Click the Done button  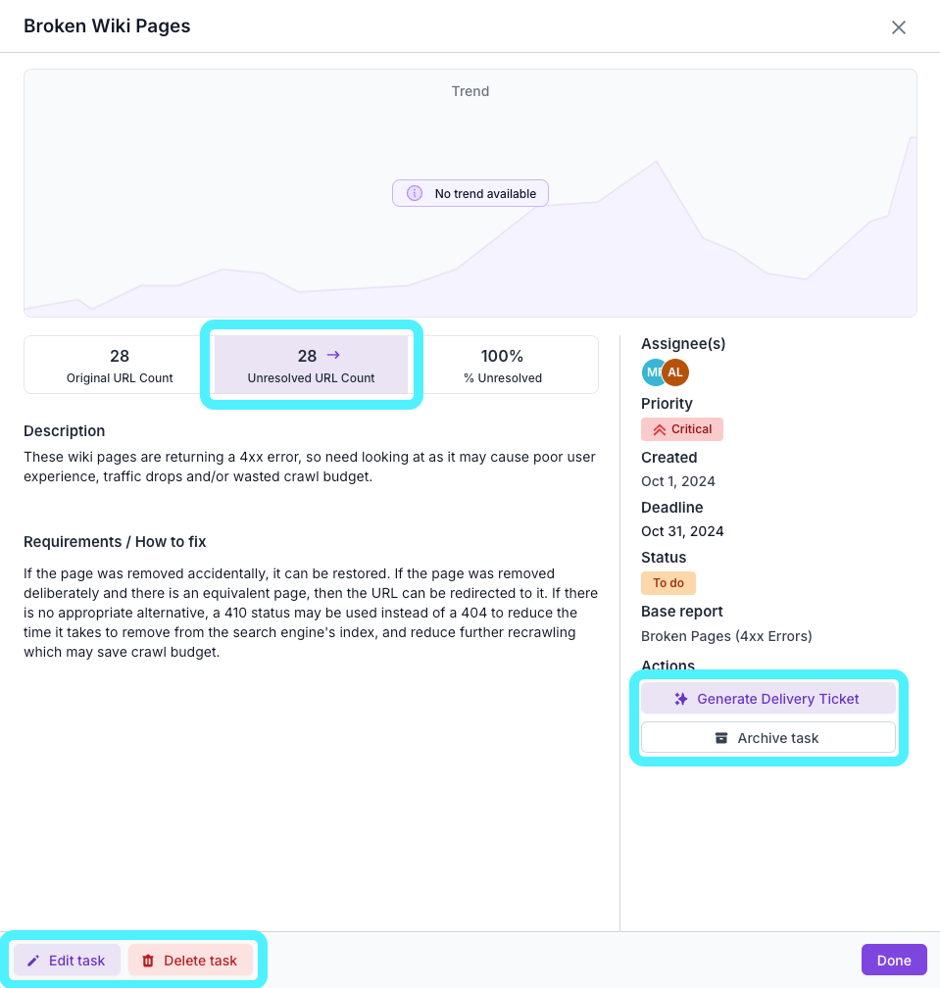click(x=894, y=961)
